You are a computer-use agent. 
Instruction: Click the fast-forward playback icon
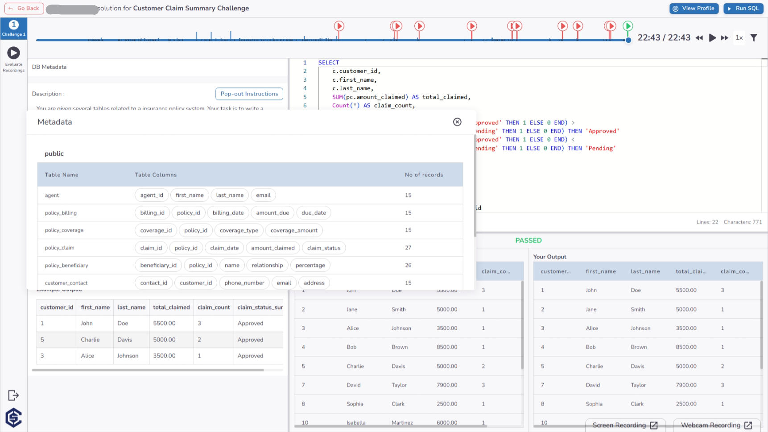[x=724, y=38]
